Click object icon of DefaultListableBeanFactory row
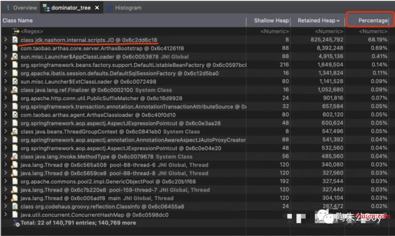This screenshot has width=395, height=236. click(15, 65)
